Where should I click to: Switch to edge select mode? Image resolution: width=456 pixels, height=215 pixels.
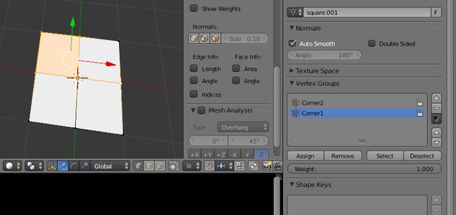click(149, 166)
